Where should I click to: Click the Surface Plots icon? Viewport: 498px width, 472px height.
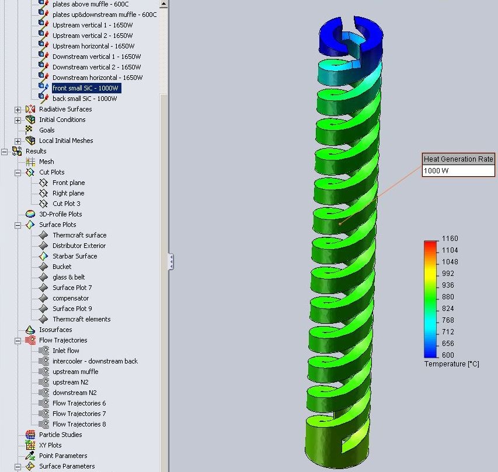point(30,225)
